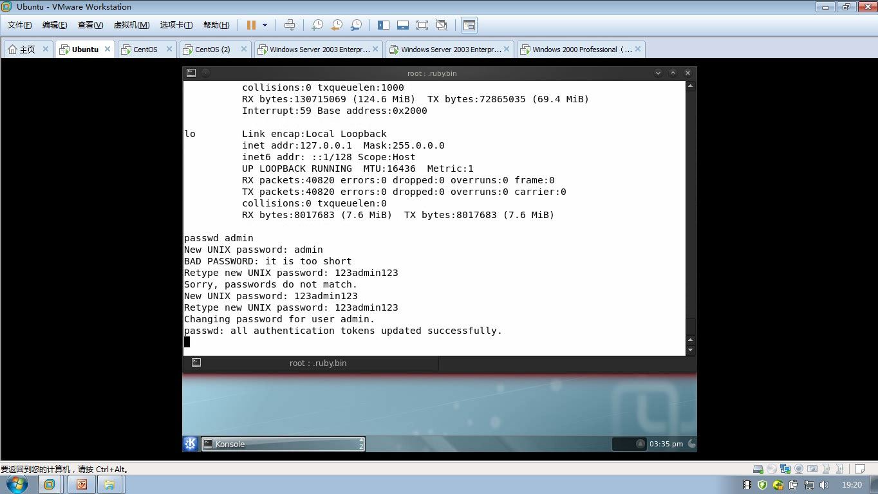Click the film strip tray icon
The height and width of the screenshot is (494, 878).
[x=748, y=485]
